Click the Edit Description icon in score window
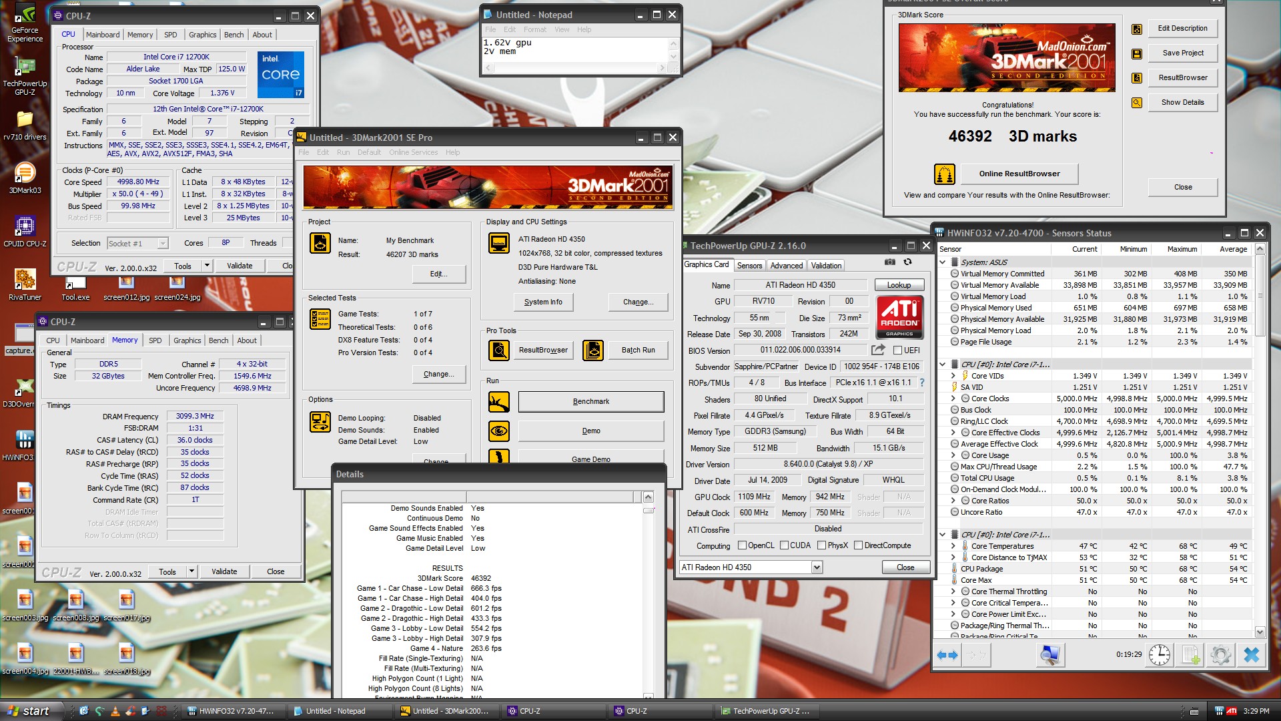 pos(1137,29)
